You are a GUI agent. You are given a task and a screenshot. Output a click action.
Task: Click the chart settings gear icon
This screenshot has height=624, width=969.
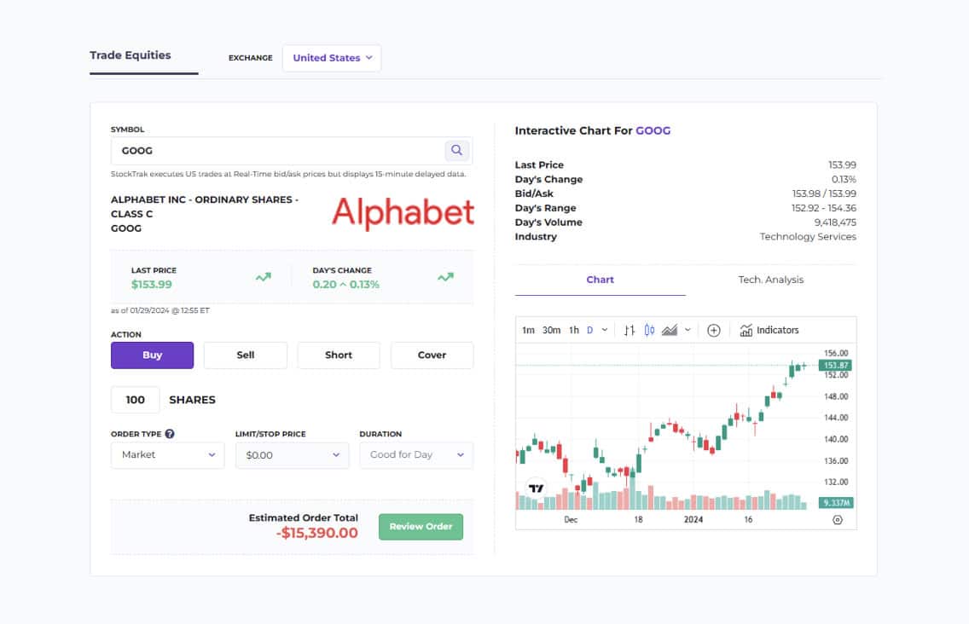[838, 520]
